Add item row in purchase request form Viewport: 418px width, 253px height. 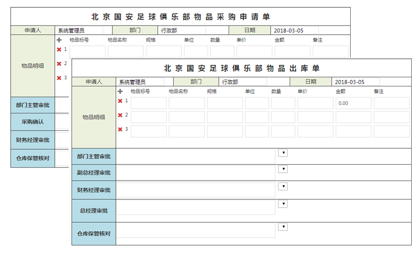tap(59, 40)
